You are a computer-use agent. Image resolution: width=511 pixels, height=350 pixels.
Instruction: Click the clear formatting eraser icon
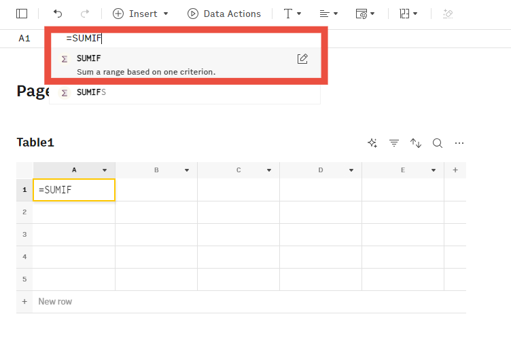[447, 14]
